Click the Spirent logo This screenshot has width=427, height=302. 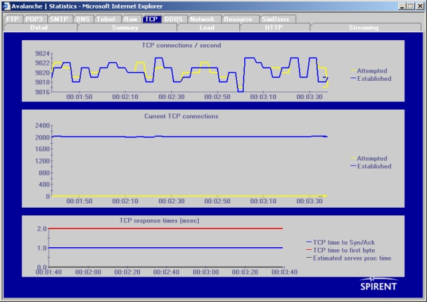[378, 284]
